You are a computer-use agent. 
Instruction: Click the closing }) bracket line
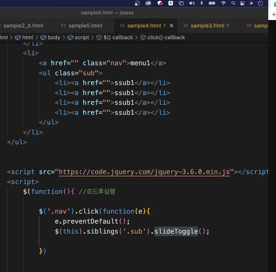(42, 251)
